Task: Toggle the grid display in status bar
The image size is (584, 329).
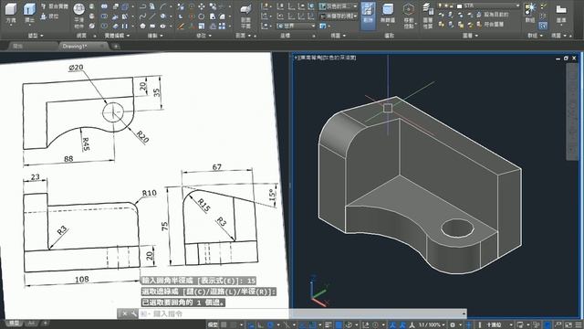Action: point(224,325)
